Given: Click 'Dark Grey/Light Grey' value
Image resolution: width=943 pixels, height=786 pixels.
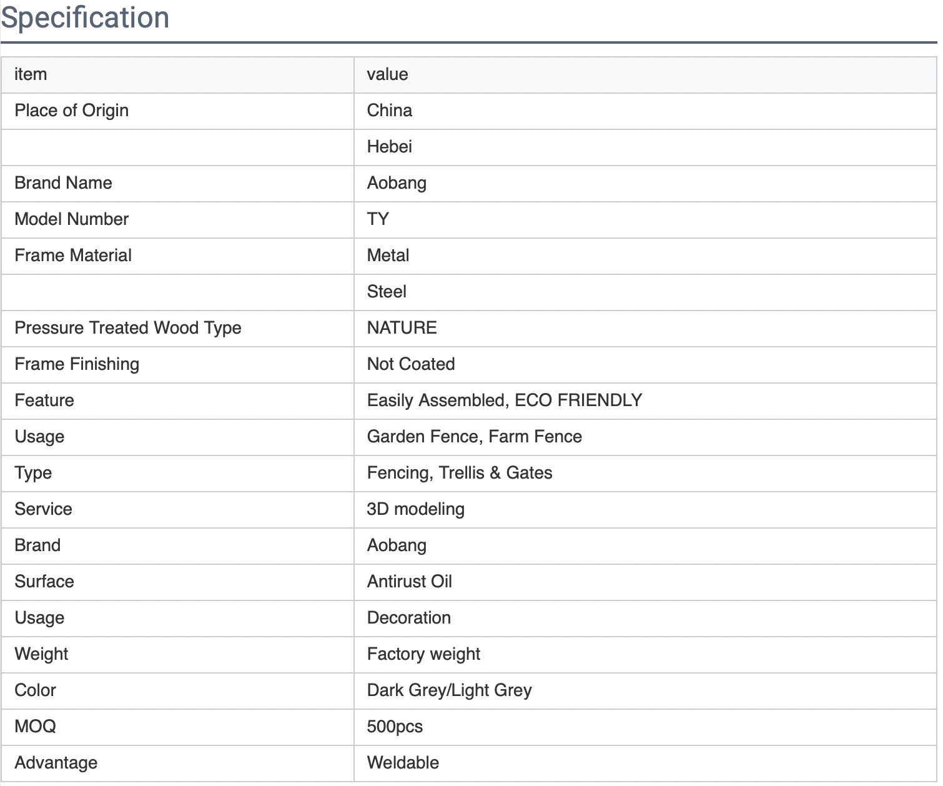Looking at the screenshot, I should tap(450, 690).
